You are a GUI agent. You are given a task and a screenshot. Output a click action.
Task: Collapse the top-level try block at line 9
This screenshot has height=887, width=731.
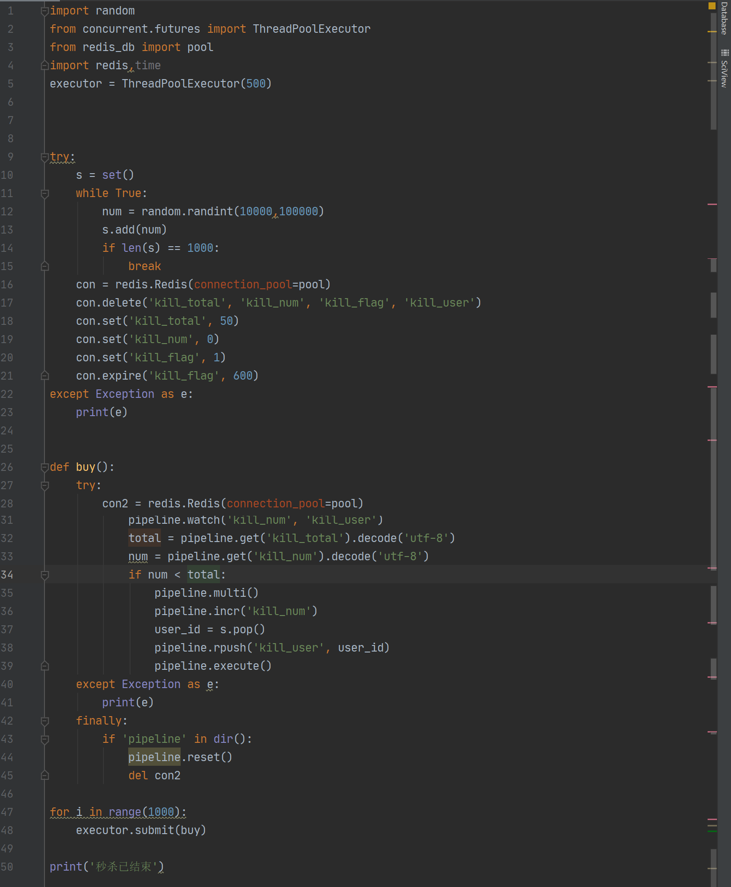44,157
